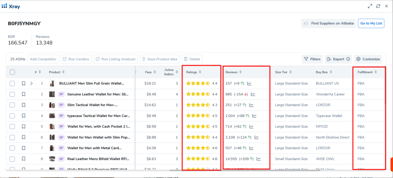Click the SP badge on Genuine Leather Wallet
Screen dimensions: 393x178
(x=61, y=94)
